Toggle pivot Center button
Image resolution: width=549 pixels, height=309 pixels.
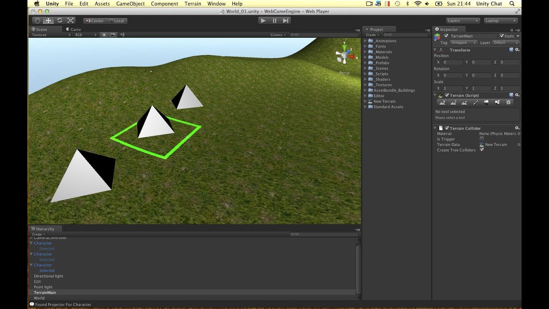(x=94, y=21)
